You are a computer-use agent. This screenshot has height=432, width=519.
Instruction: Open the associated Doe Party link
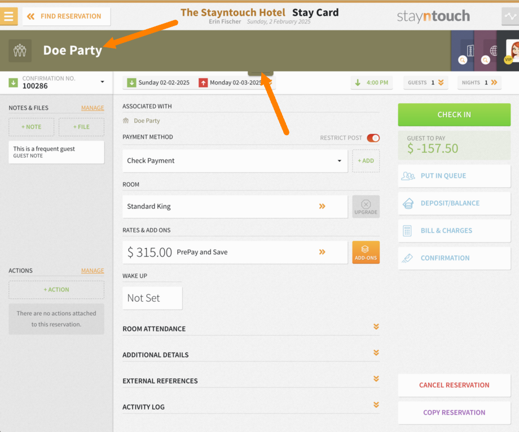coord(147,121)
